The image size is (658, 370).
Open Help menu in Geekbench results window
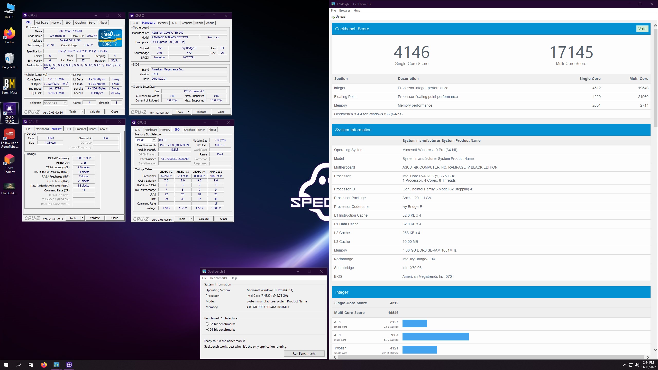click(357, 11)
